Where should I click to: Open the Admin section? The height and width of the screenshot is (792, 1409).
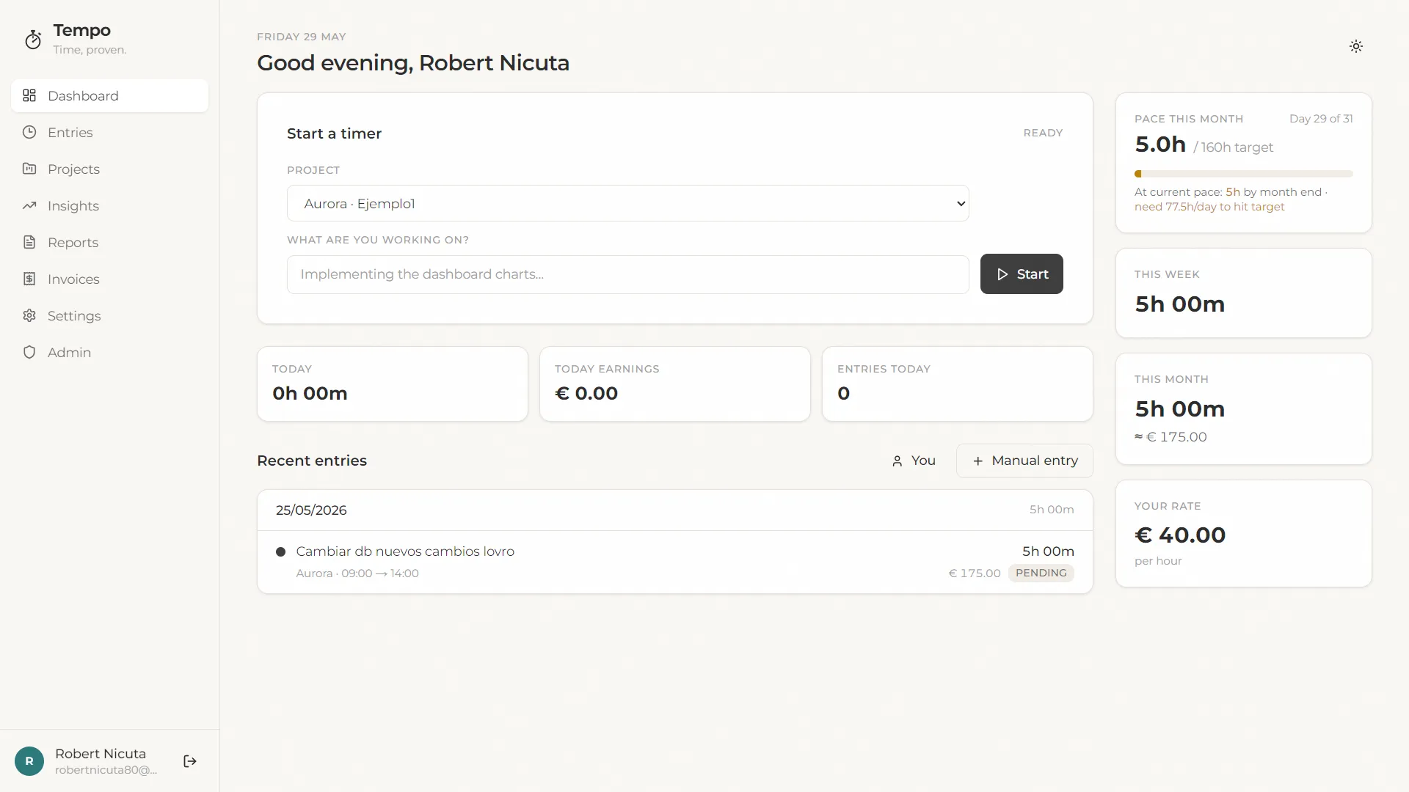coord(109,352)
